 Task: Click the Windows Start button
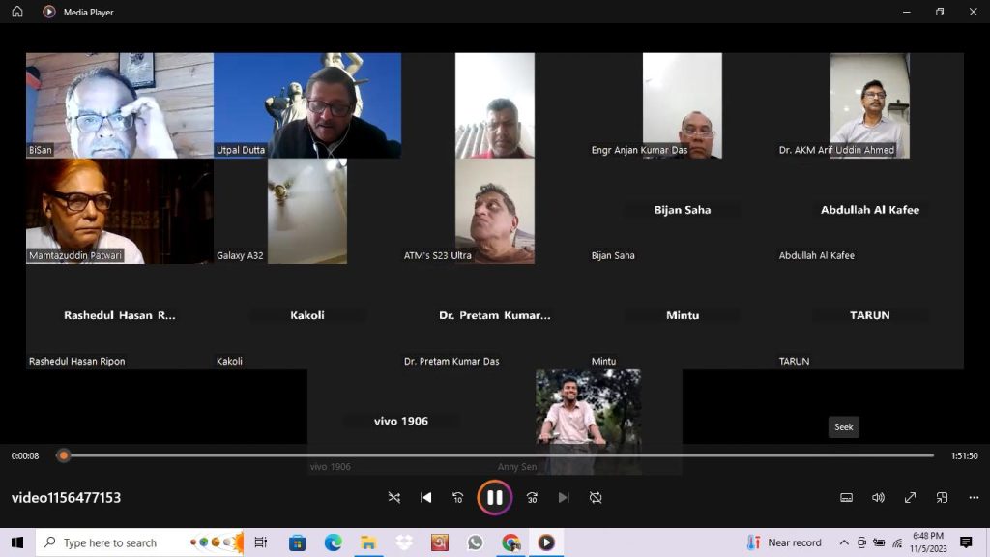pos(17,542)
